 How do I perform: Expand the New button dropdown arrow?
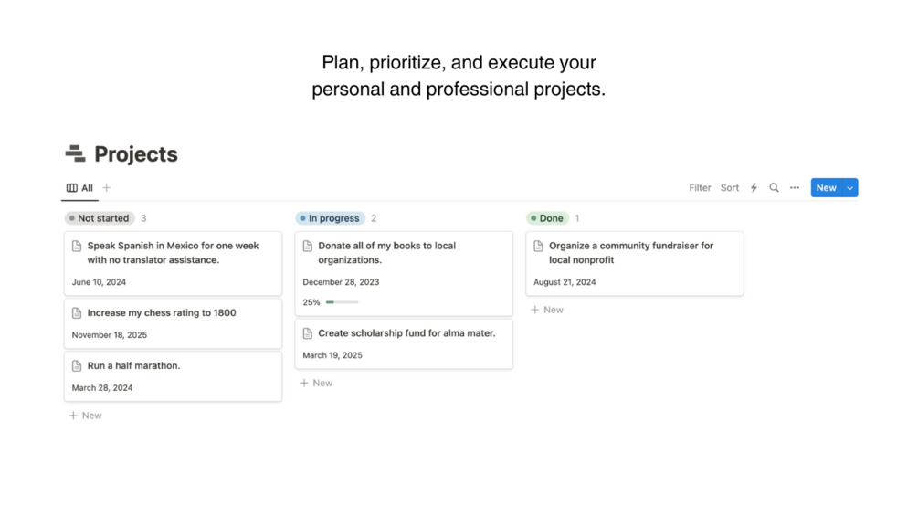click(x=850, y=188)
